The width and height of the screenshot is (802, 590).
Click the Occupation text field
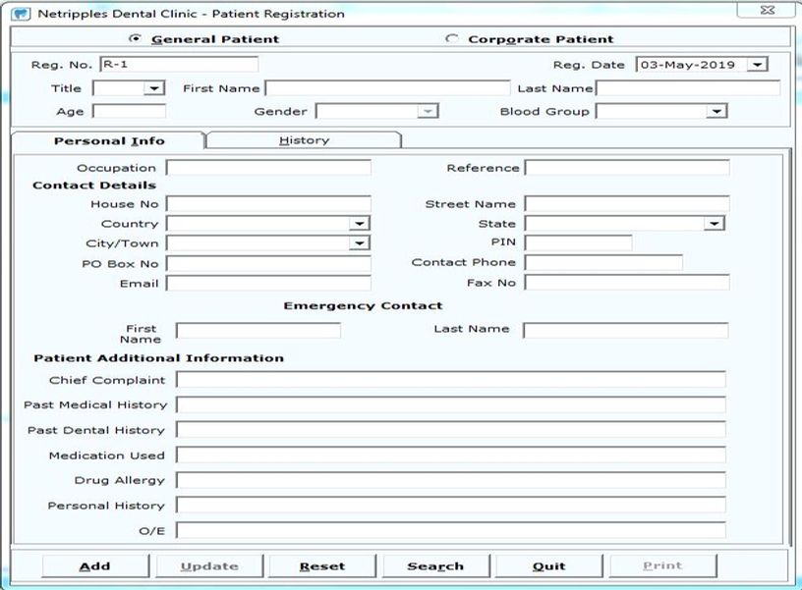click(x=268, y=168)
